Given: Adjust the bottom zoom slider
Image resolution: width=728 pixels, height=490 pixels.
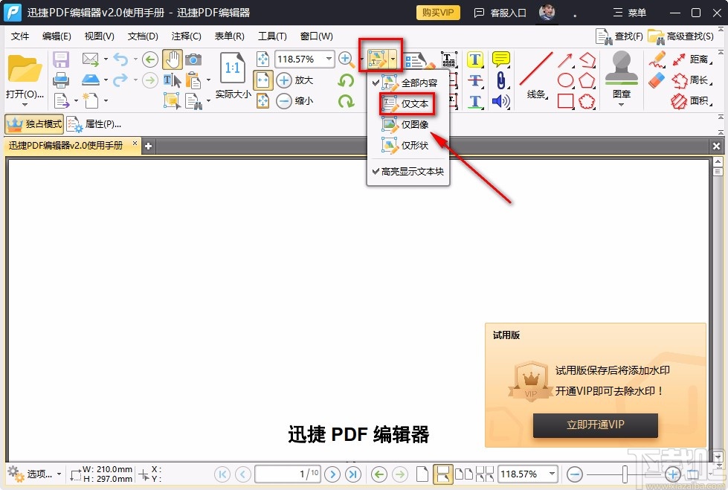Looking at the screenshot, I should [625, 474].
